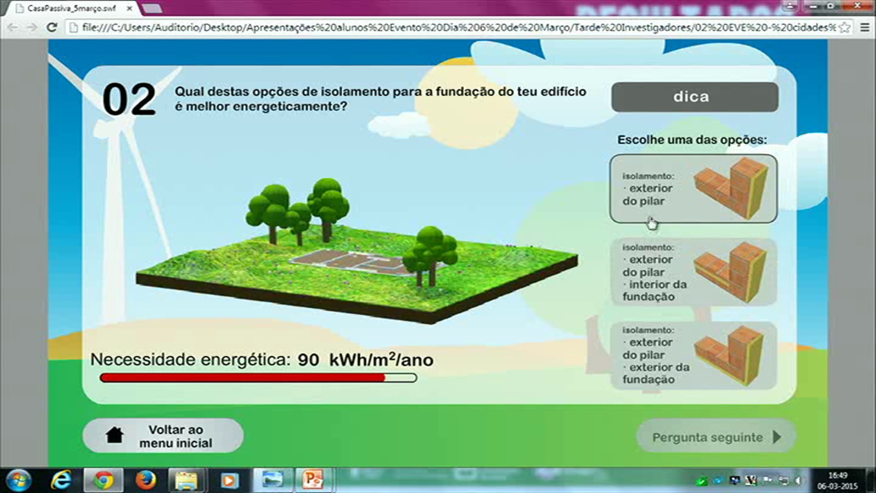The image size is (876, 493).
Task: Open File Explorer from the taskbar
Action: (x=186, y=480)
